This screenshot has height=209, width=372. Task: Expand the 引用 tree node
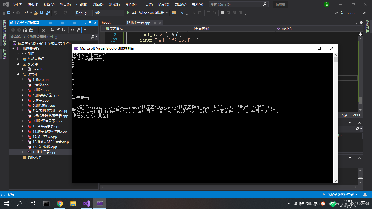[18, 54]
